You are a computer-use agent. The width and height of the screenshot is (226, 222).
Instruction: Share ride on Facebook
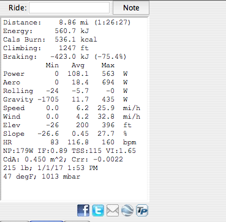pos(83,210)
